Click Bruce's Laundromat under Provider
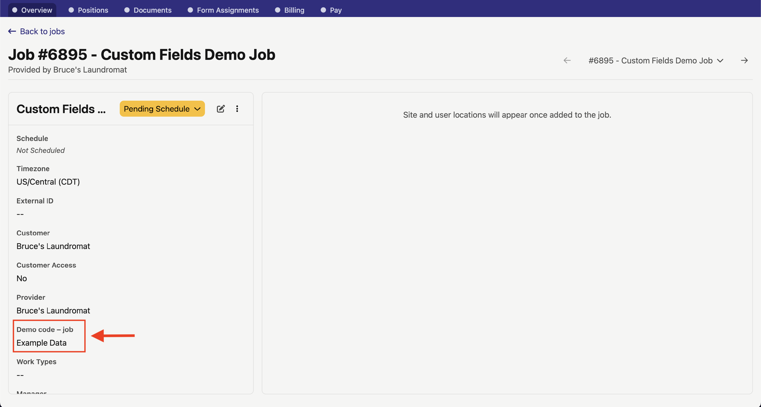The height and width of the screenshot is (407, 761). (x=53, y=310)
